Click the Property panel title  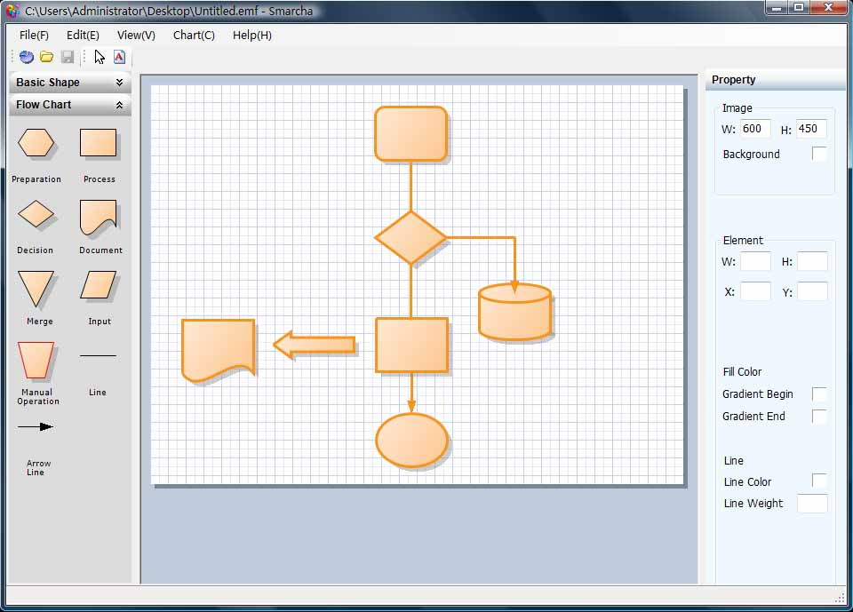733,79
